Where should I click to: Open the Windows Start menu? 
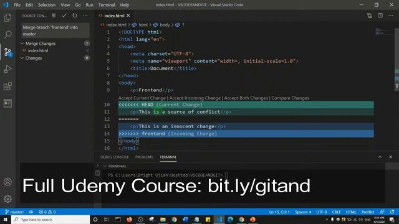(6, 220)
